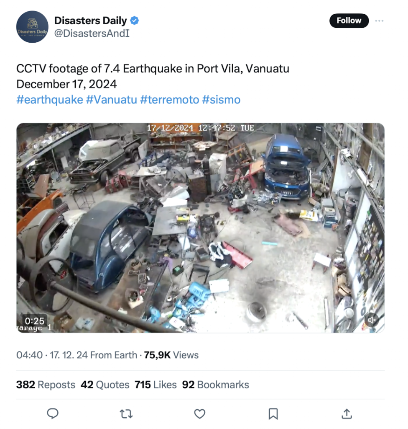Like the tweet with heart icon
This screenshot has width=408, height=429.
(x=200, y=413)
